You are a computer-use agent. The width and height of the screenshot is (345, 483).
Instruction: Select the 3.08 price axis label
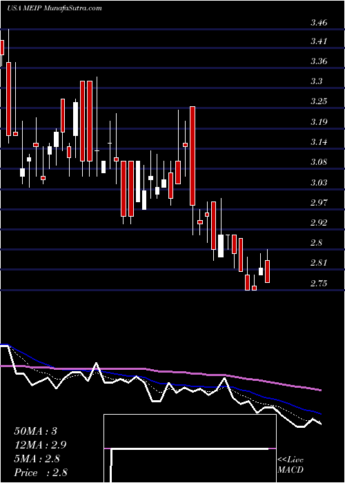tap(319, 162)
